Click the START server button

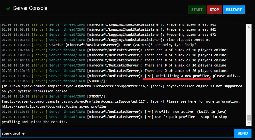(x=197, y=10)
